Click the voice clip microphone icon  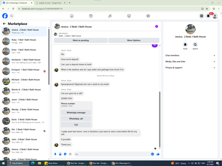pos(55,154)
